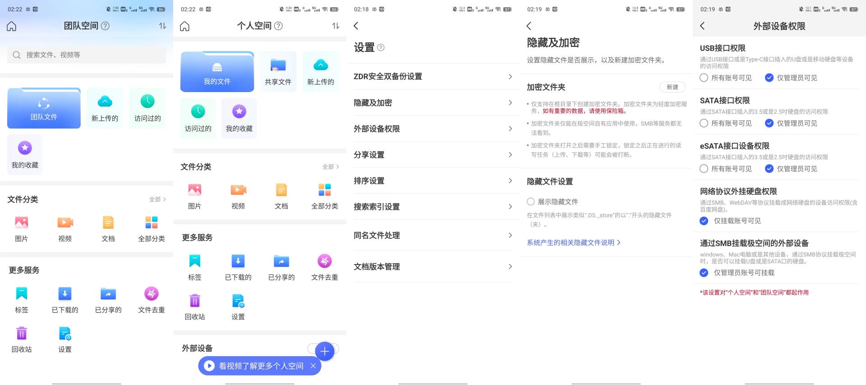Open 排序设置 row
The width and height of the screenshot is (866, 385).
pyautogui.click(x=433, y=181)
